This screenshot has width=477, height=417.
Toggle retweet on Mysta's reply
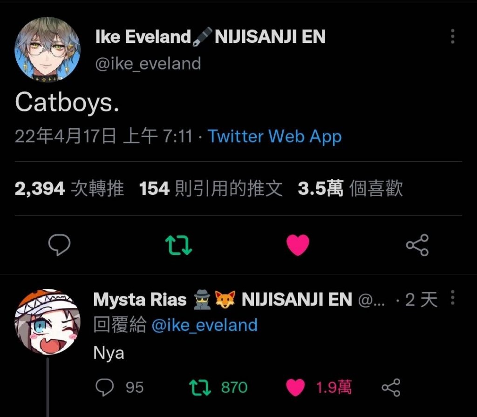coord(200,388)
